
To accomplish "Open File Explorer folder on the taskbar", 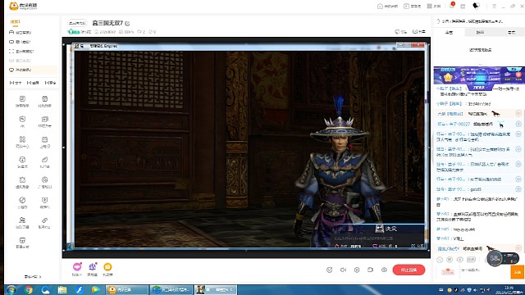I will tap(62, 290).
